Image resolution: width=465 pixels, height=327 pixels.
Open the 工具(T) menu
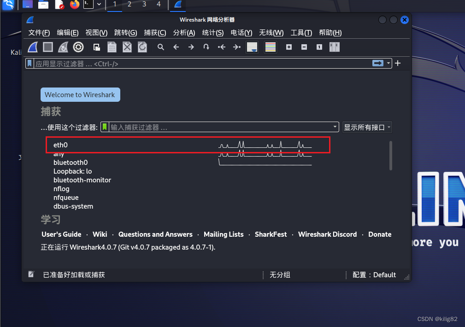301,33
